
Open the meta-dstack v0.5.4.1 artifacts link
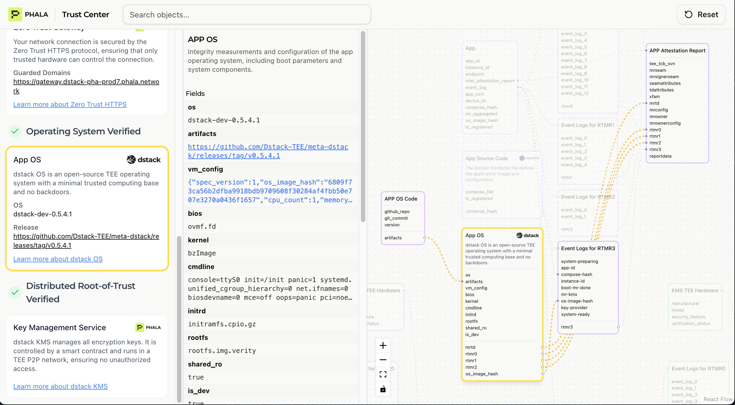click(268, 151)
